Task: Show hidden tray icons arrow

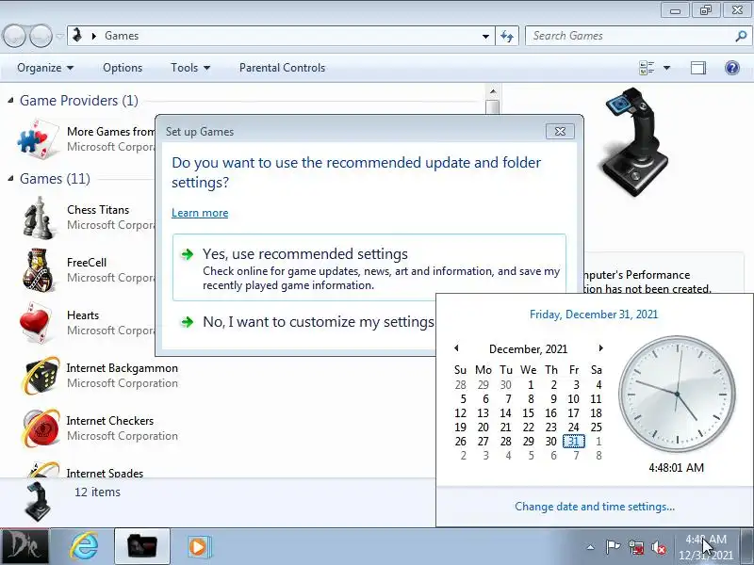Action: coord(591,547)
